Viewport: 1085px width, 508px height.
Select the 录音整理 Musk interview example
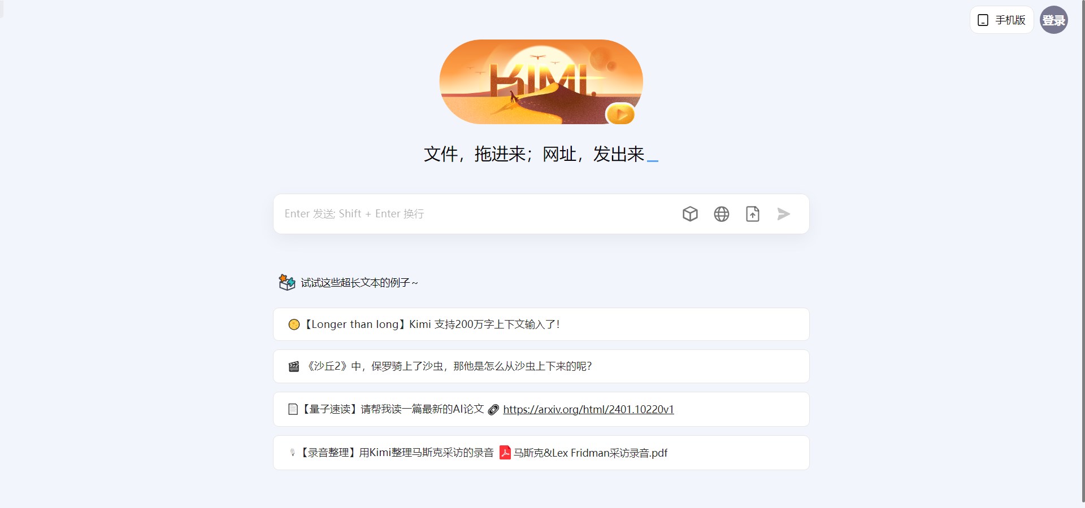click(x=541, y=453)
